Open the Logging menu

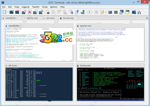(x=25, y=7)
